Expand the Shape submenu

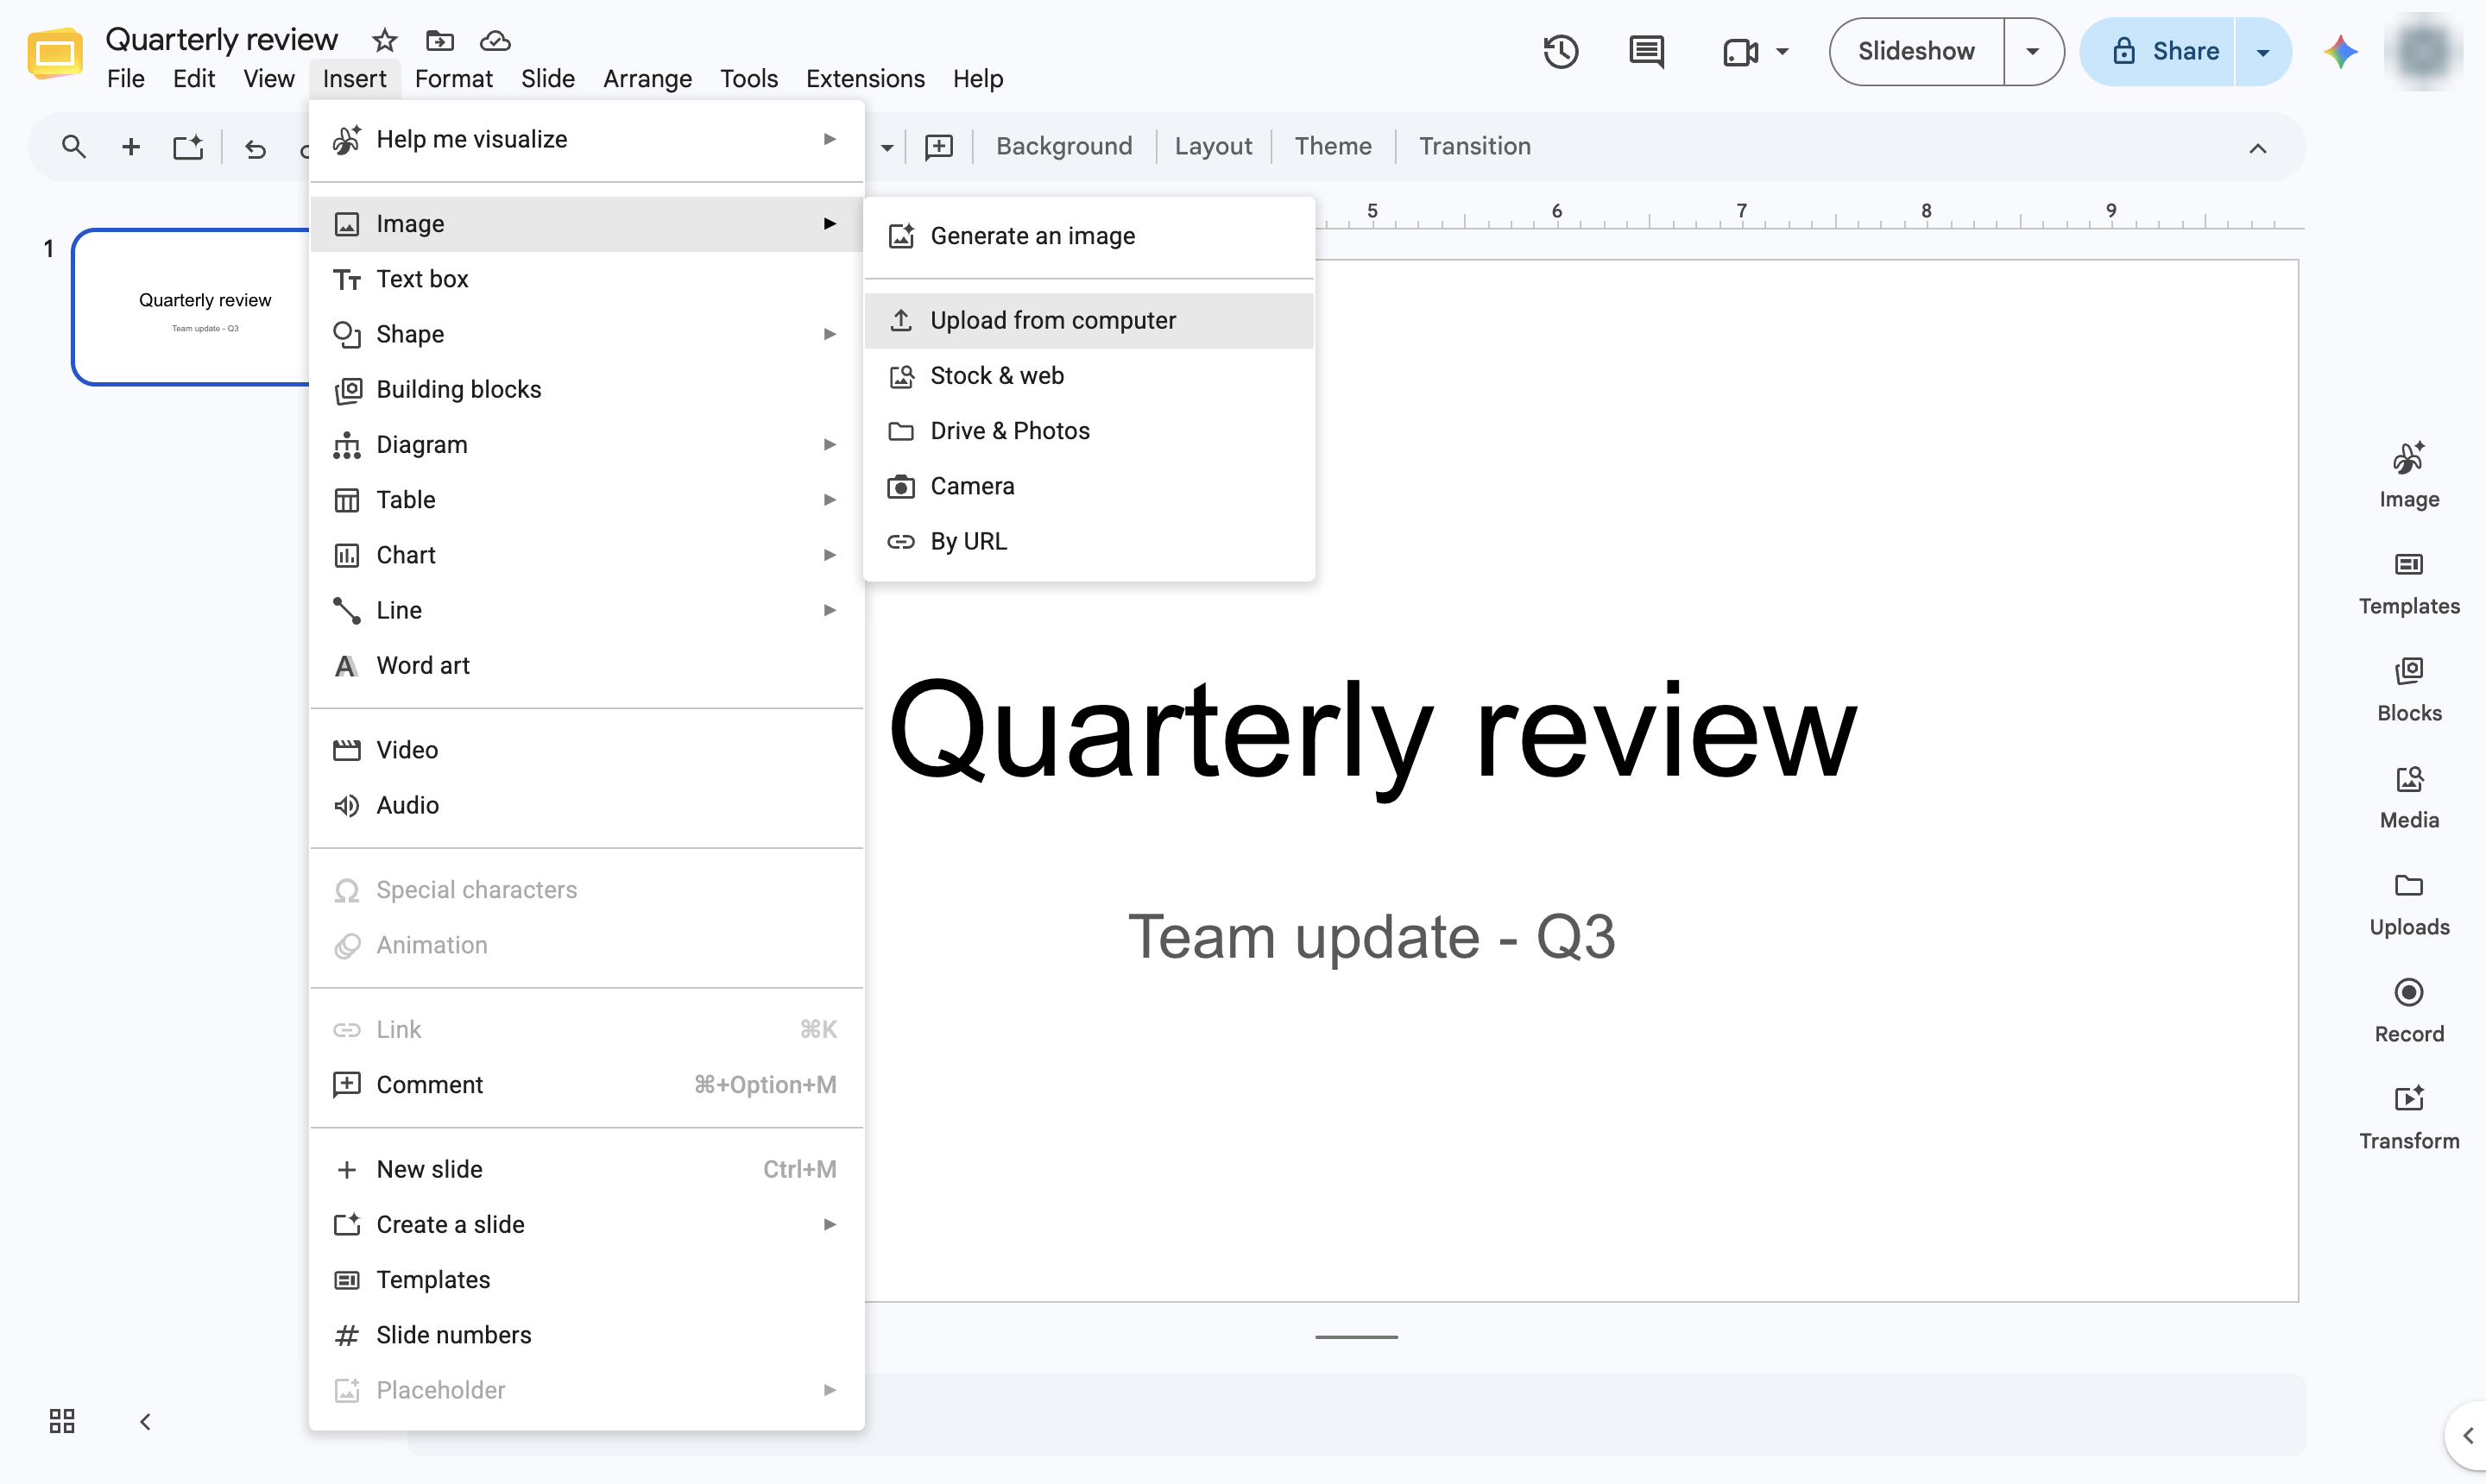(x=586, y=334)
